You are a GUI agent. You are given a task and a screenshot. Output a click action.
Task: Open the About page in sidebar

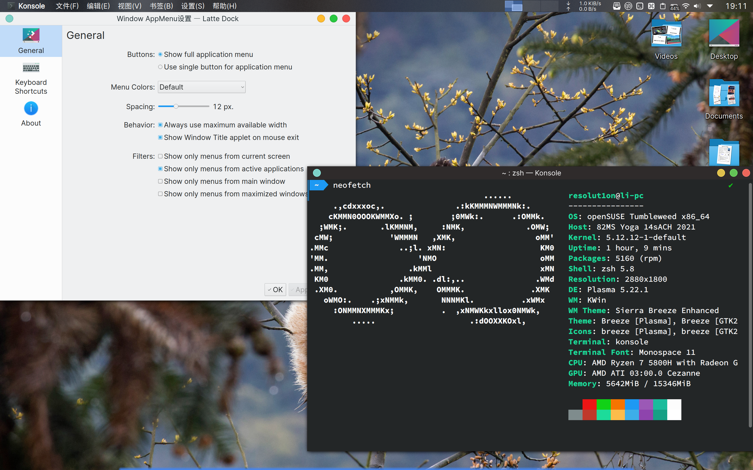coord(31,114)
